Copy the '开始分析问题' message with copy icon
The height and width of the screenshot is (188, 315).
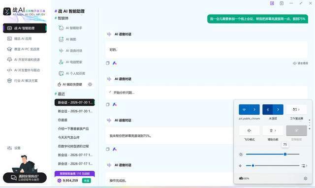108,104
